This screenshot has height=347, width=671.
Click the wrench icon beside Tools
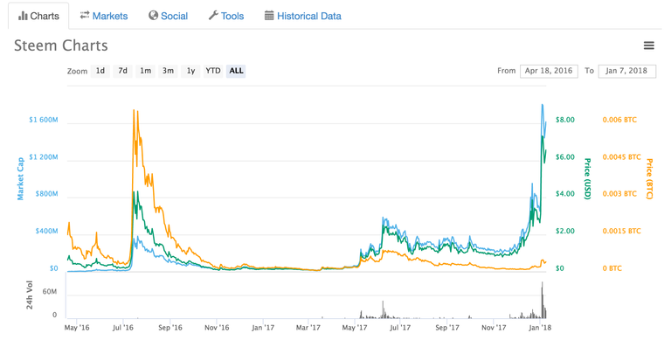[213, 16]
